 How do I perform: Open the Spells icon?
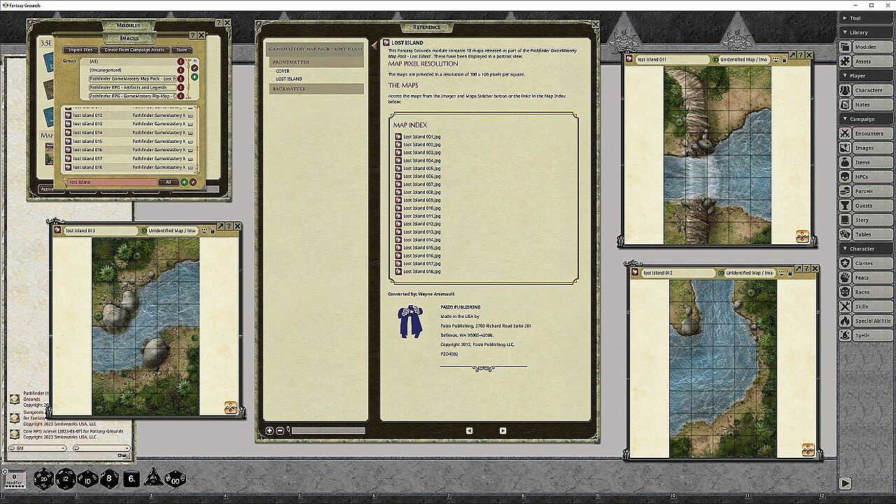[x=845, y=335]
